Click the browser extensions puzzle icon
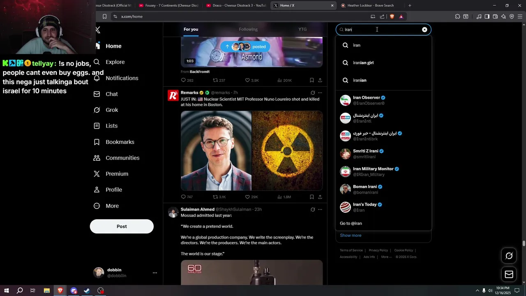The image size is (526, 296). coord(457,16)
